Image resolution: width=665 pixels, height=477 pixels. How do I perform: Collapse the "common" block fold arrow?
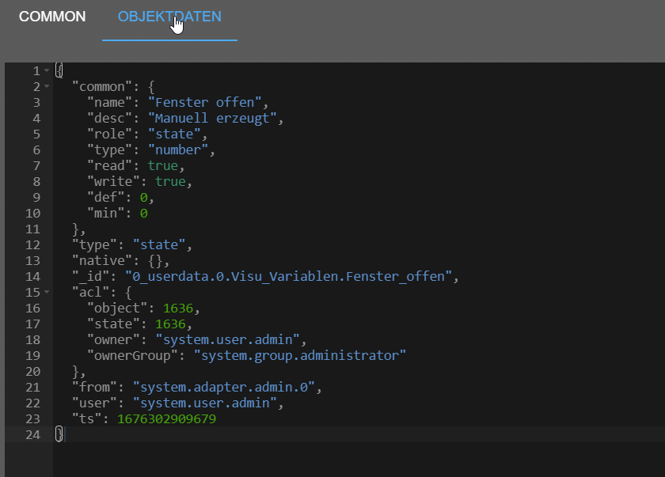pyautogui.click(x=47, y=86)
